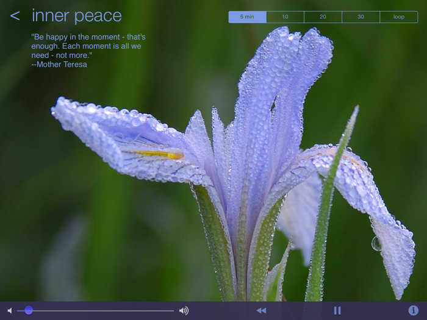Select the 5 min duration segment
The width and height of the screenshot is (427, 320).
[x=247, y=17]
